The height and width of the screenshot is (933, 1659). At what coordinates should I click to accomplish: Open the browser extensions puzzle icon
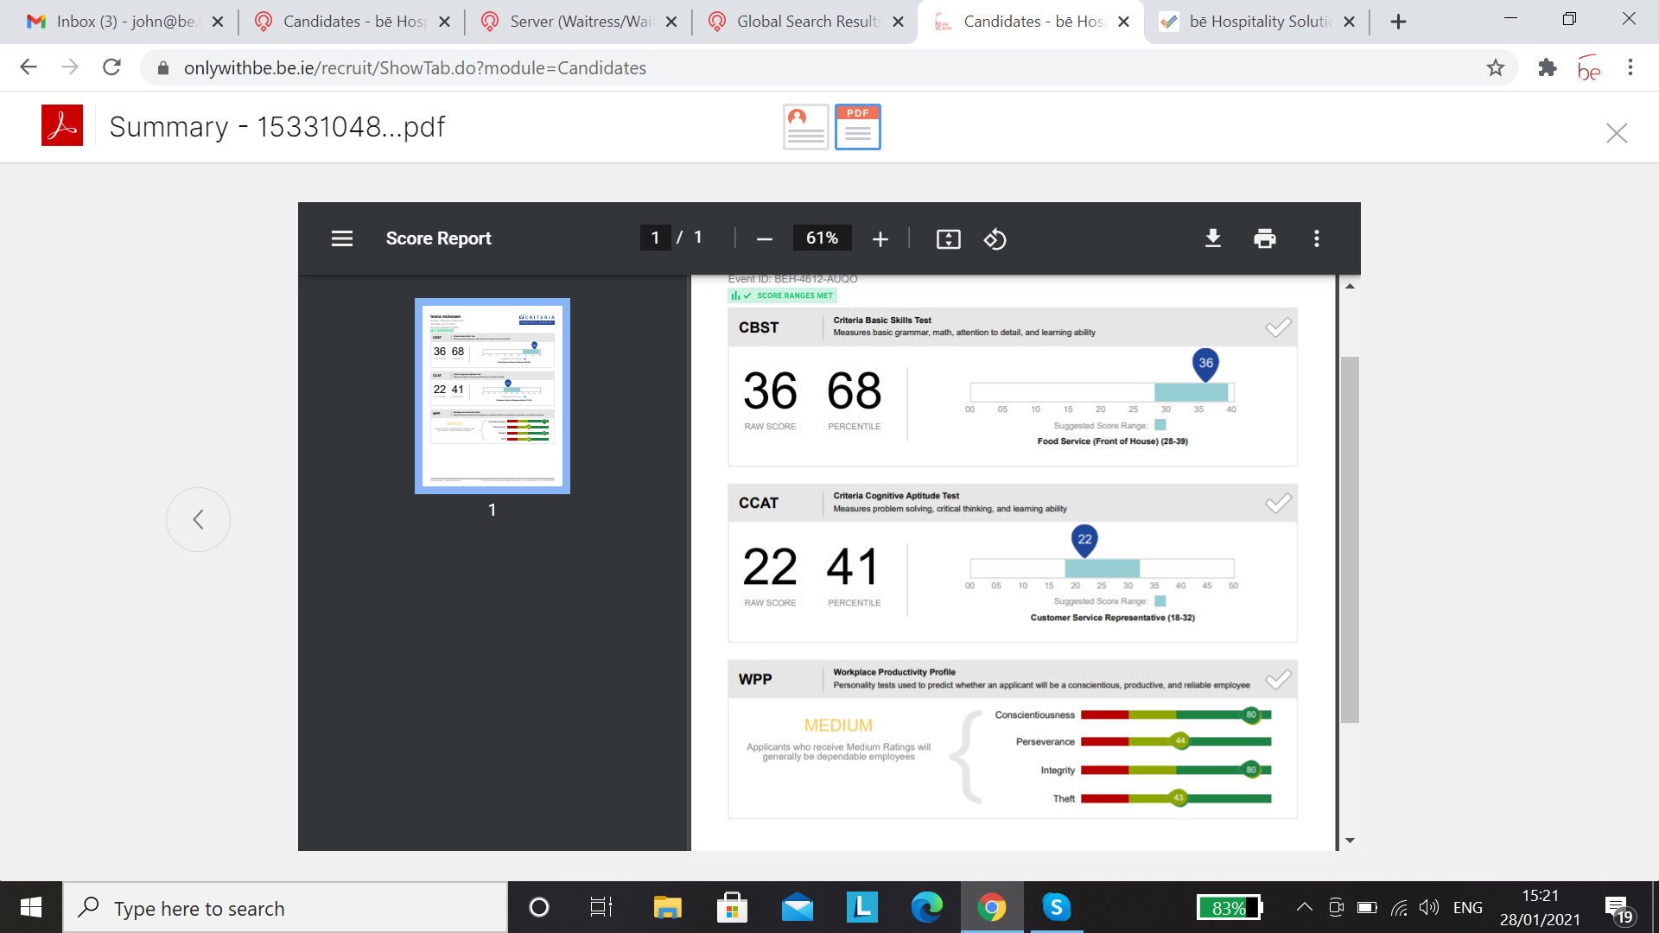click(x=1548, y=67)
